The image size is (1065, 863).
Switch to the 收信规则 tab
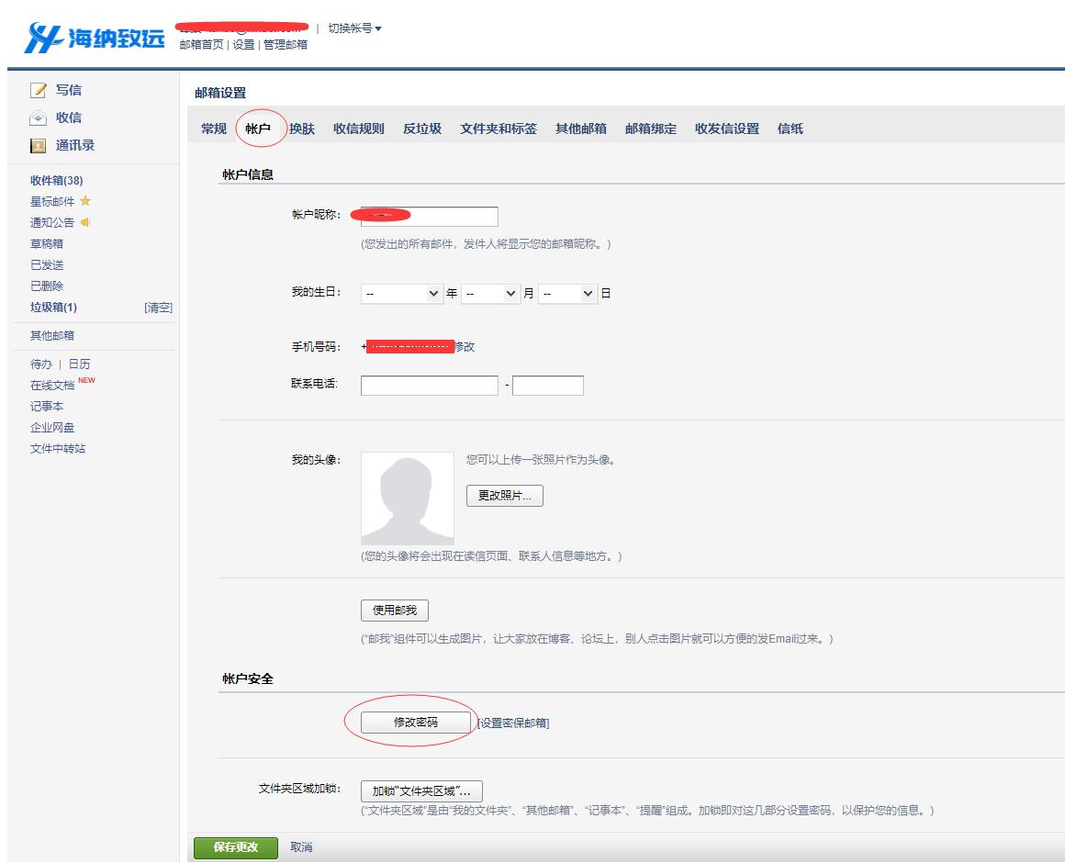(359, 129)
